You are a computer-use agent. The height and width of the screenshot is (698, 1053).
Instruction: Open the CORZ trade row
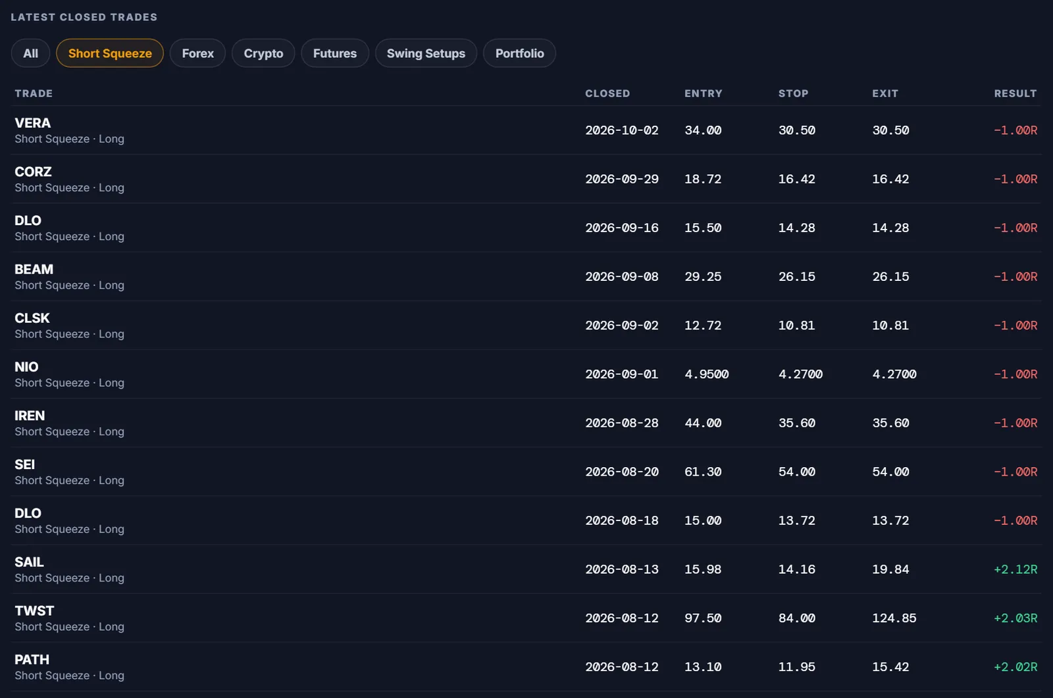526,179
